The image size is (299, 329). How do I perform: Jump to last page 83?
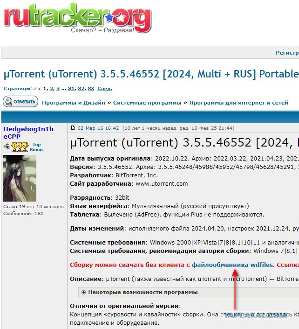[91, 89]
